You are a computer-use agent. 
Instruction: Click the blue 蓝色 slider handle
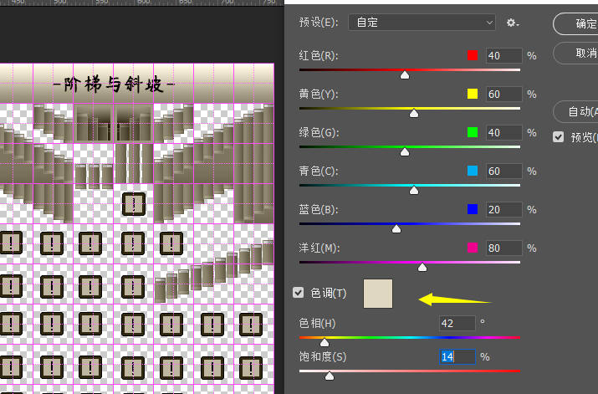(x=396, y=228)
